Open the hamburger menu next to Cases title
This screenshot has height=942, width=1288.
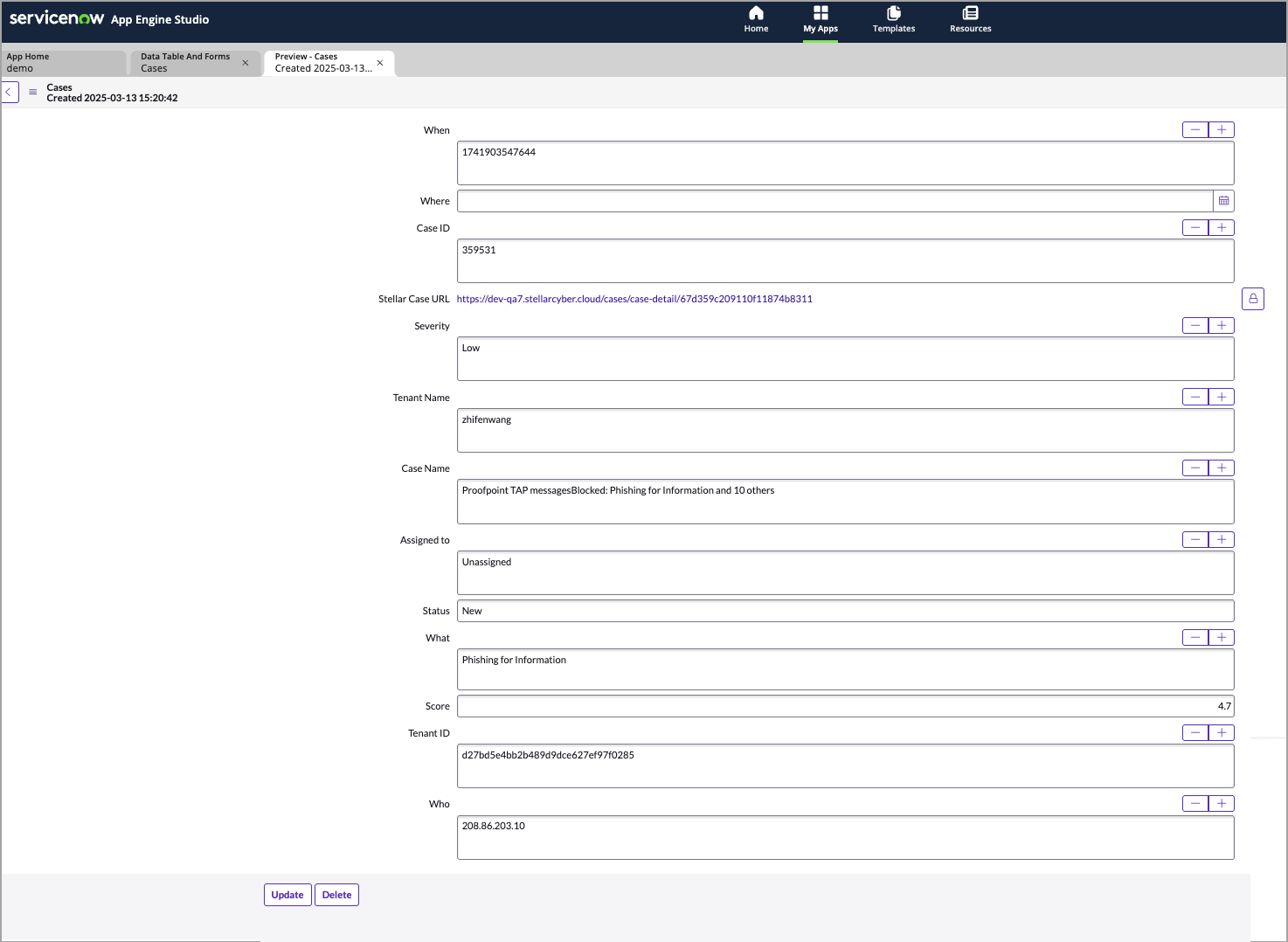[x=33, y=92]
